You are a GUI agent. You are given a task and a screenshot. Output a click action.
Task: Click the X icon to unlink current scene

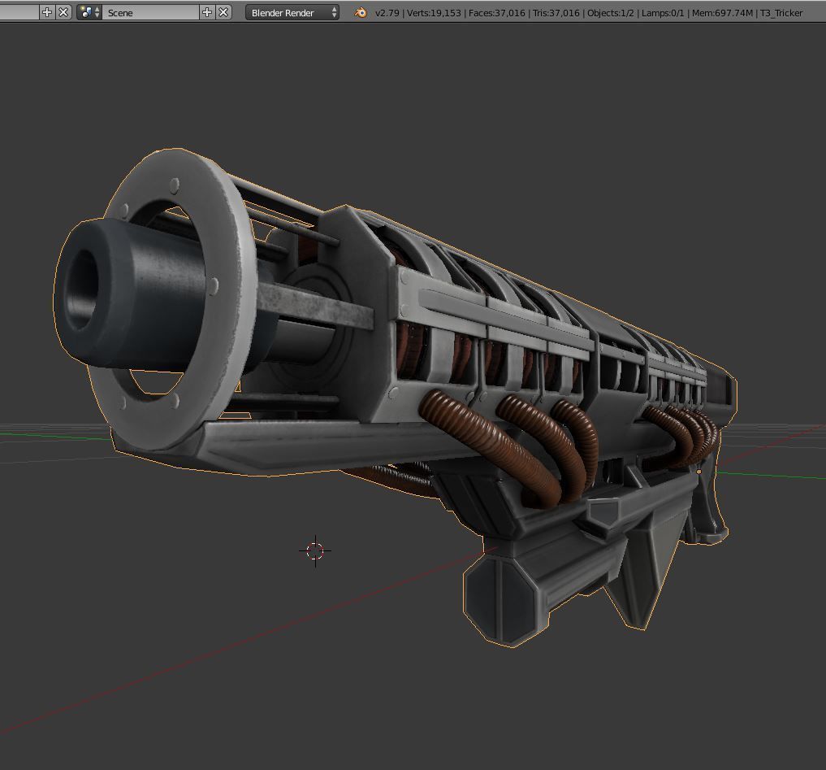(223, 12)
